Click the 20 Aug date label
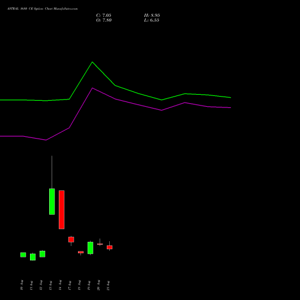Image resolution: width=300 pixels, height=300 pixels. (98, 285)
